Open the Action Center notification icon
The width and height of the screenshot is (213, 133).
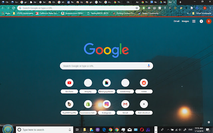(x=208, y=130)
